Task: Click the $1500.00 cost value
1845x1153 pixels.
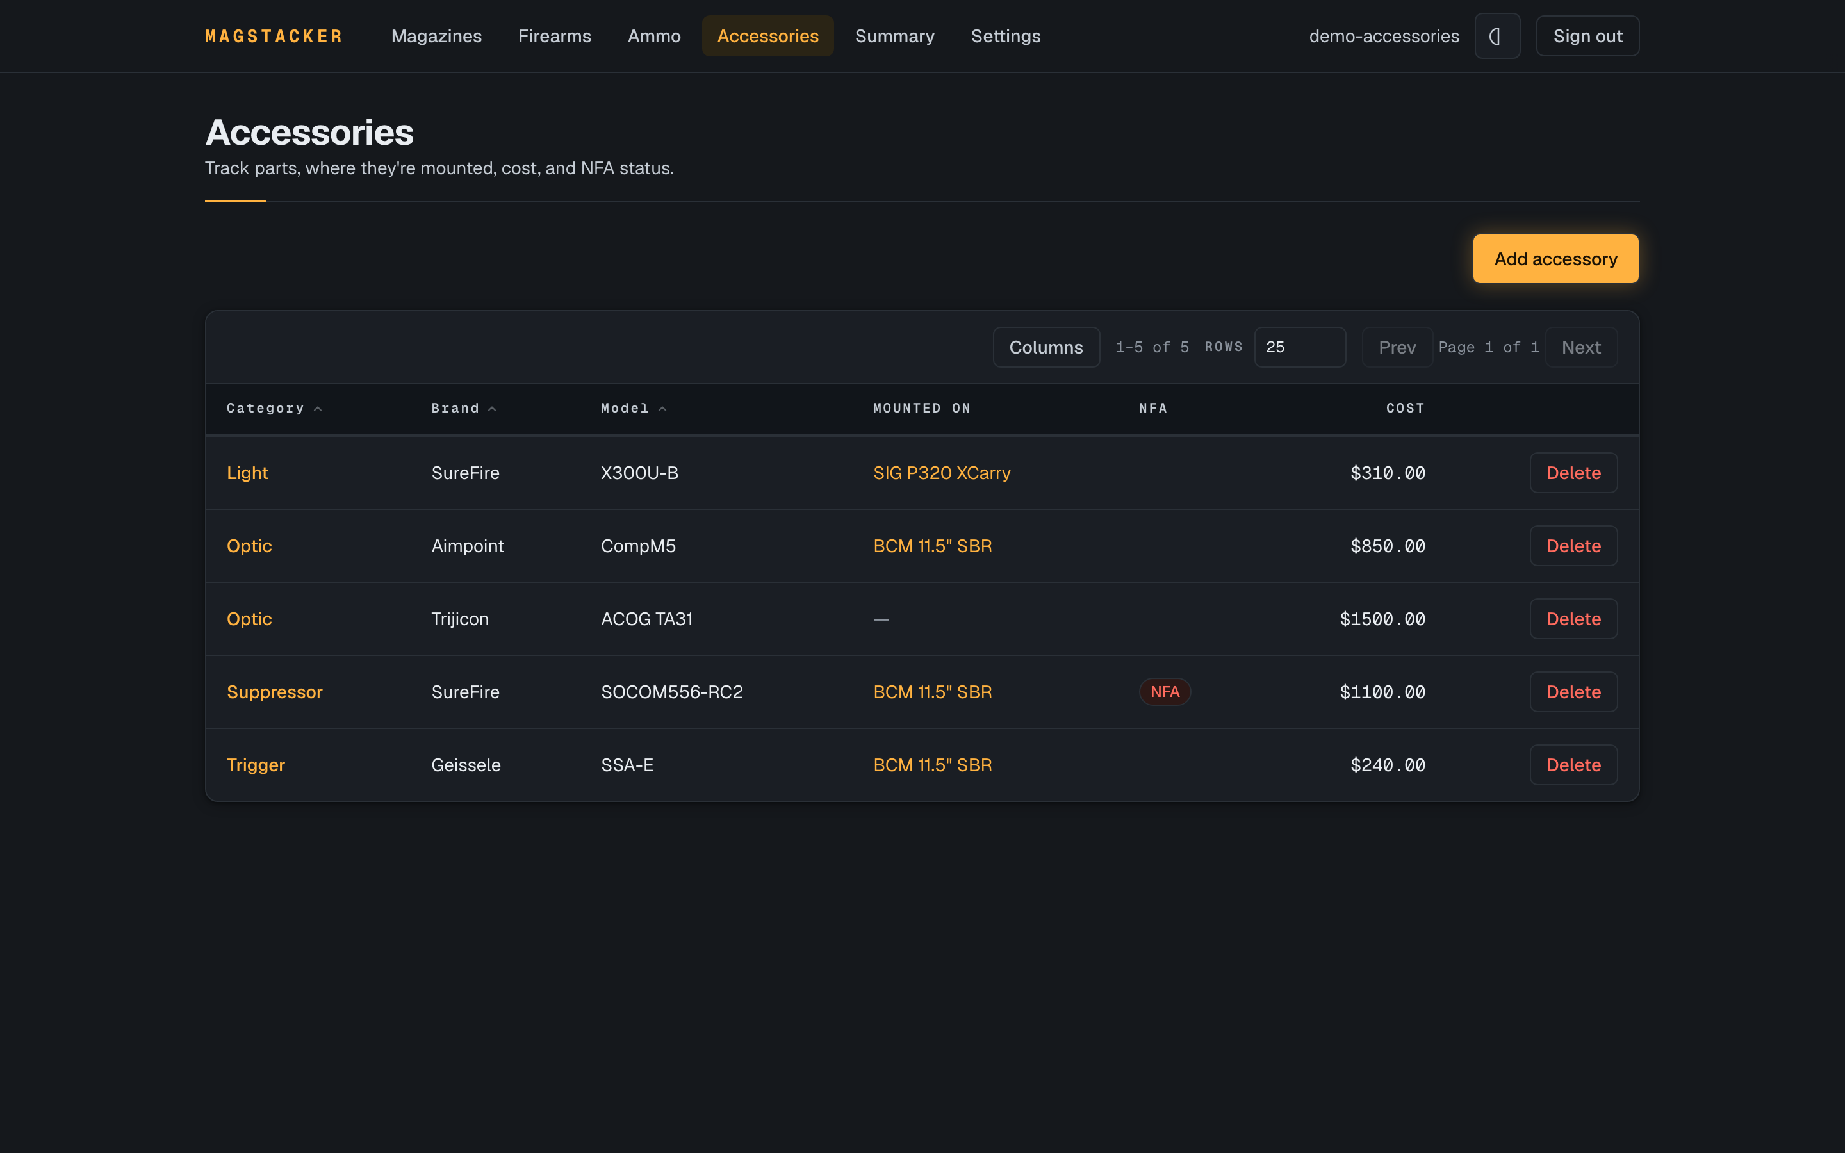Action: click(x=1382, y=618)
